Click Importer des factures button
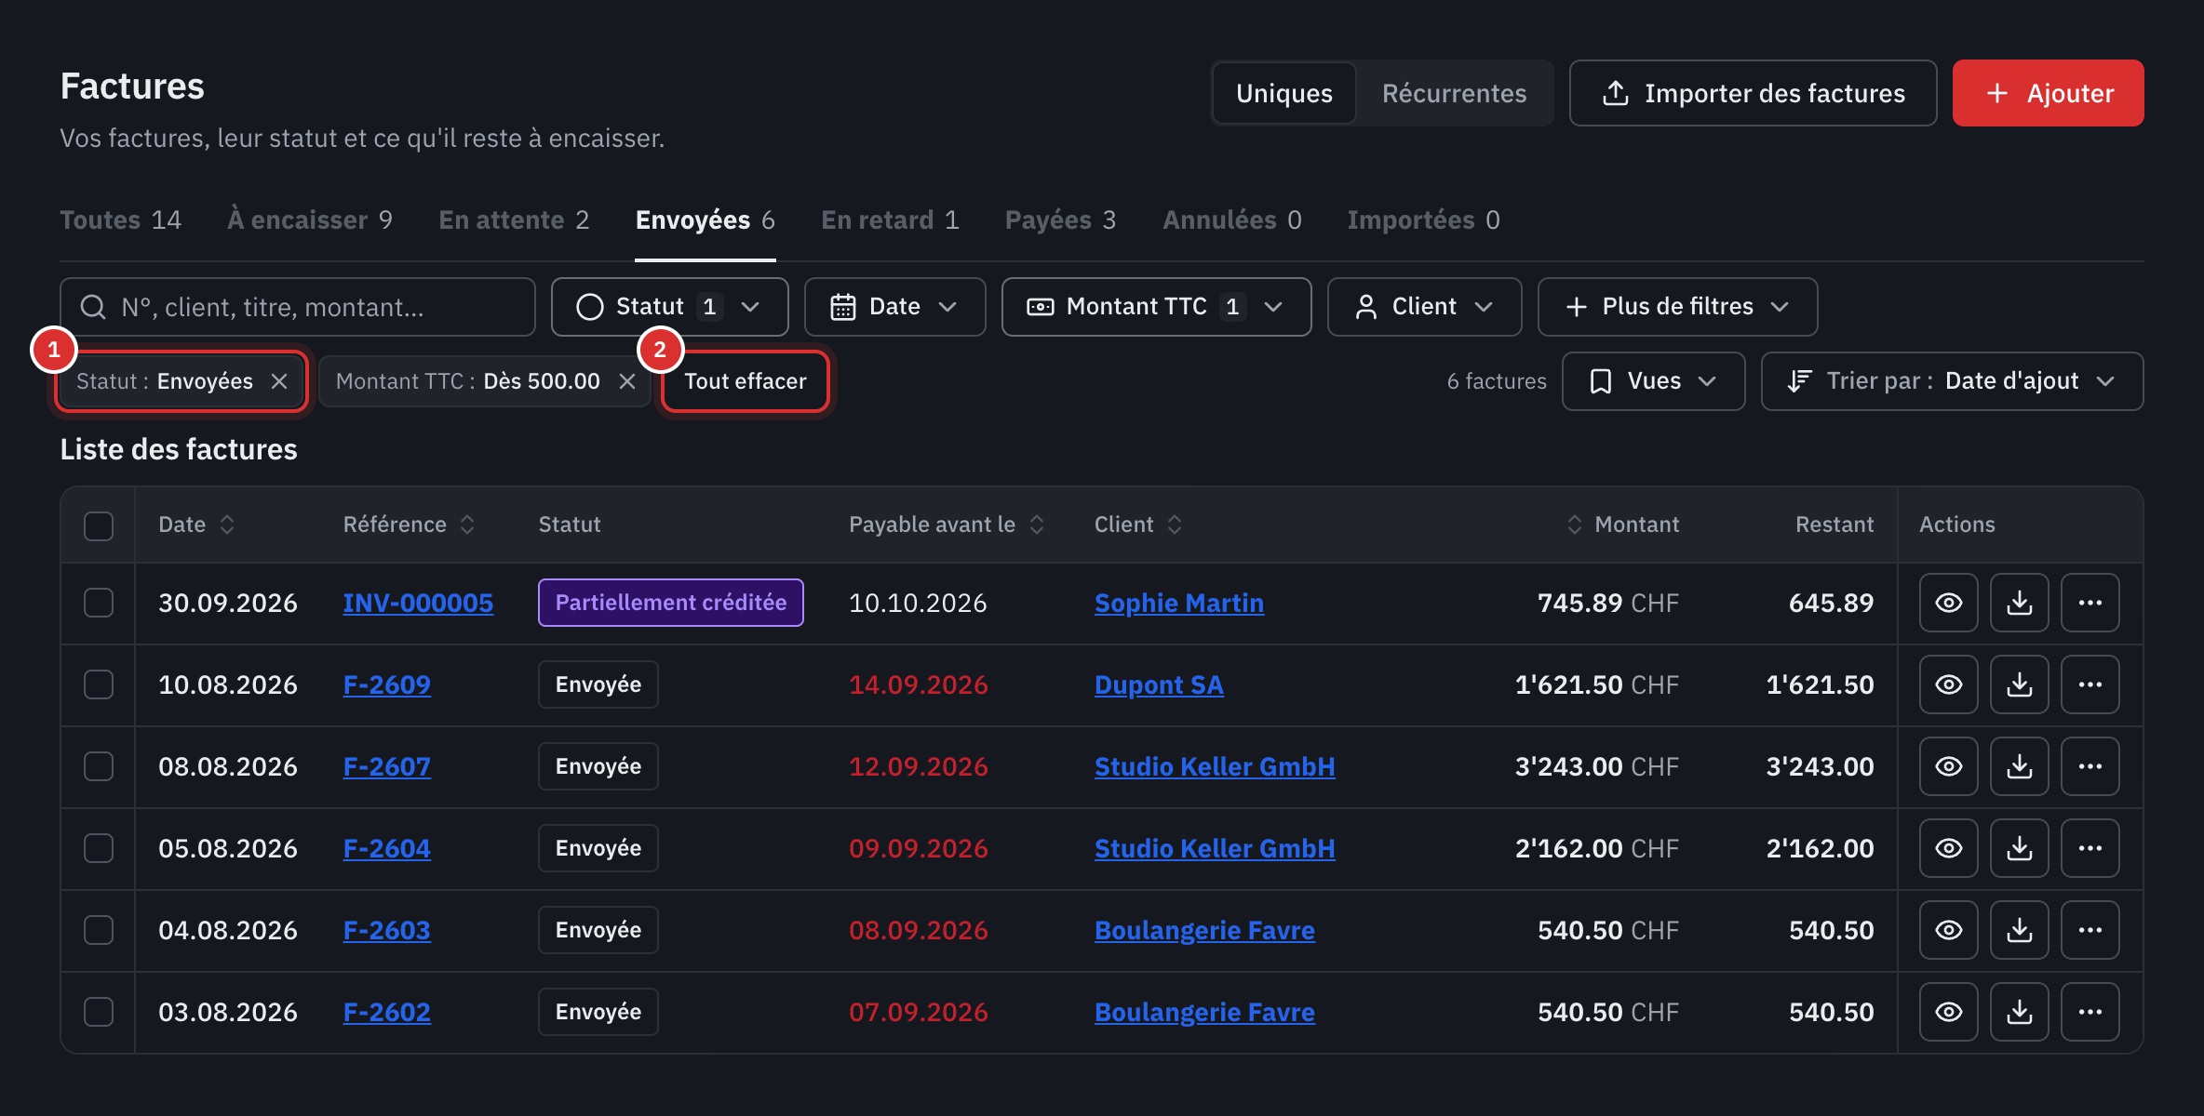Viewport: 2204px width, 1116px height. [x=1753, y=93]
